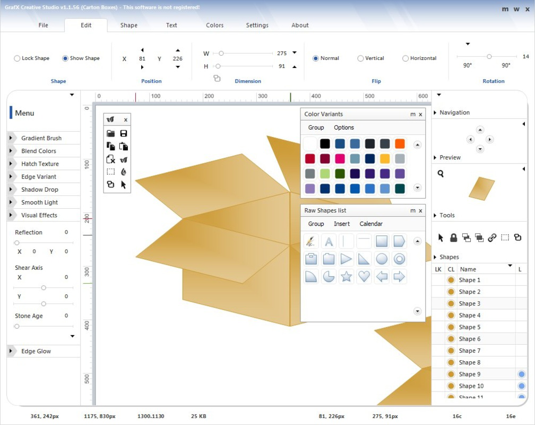Open Options menu in Color Variants

(x=344, y=127)
